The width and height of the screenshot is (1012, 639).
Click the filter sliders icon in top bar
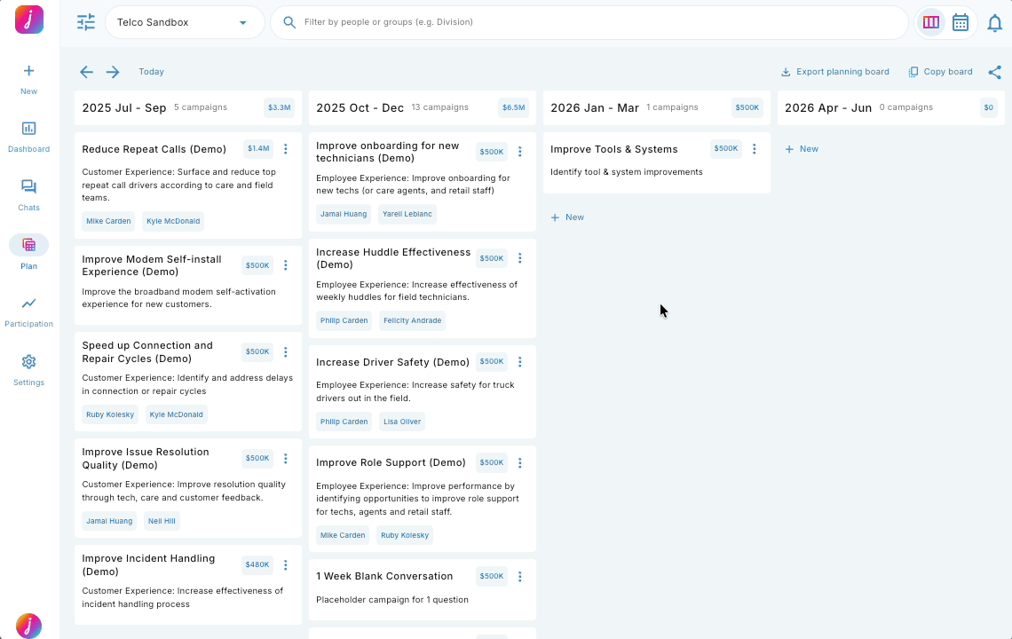[x=86, y=22]
